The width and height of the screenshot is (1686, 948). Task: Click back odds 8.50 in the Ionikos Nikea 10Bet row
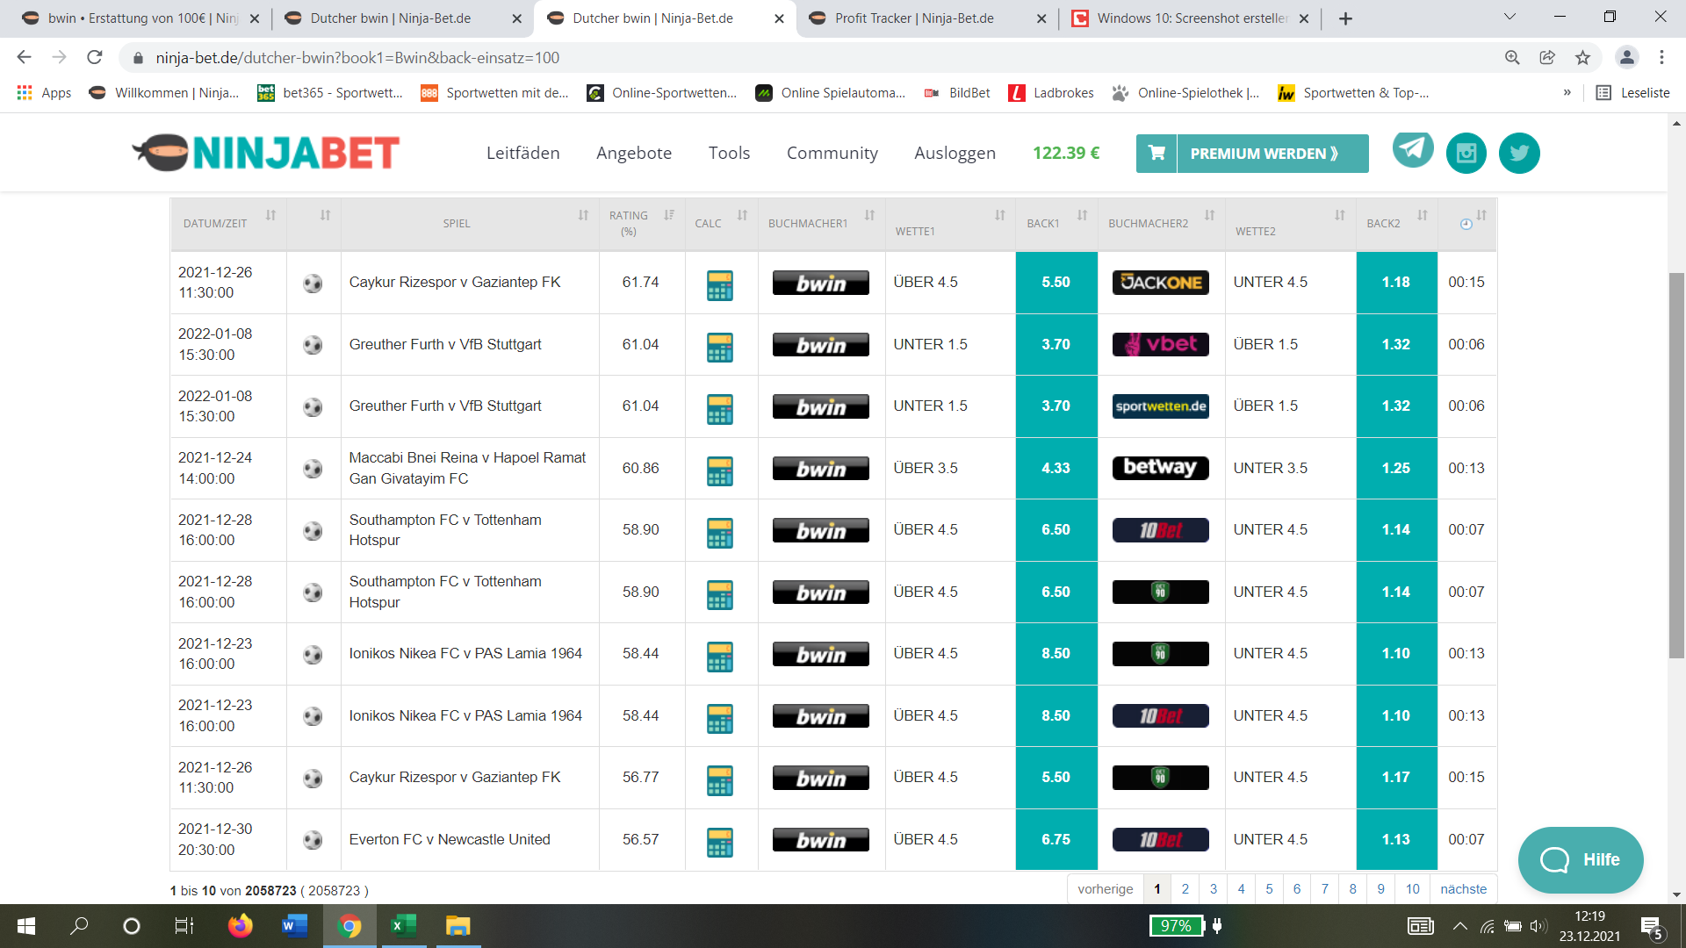click(1056, 716)
